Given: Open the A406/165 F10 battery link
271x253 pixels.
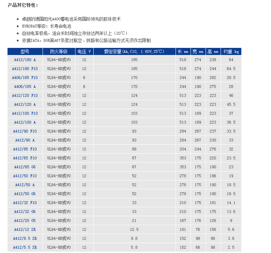Looking at the screenshot, I should pos(25,78).
